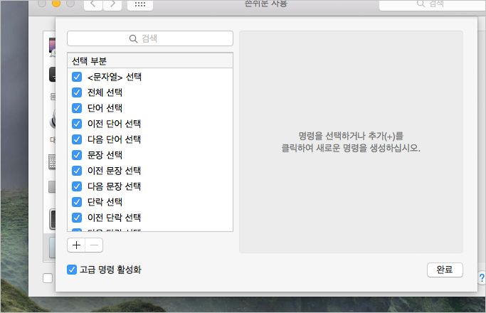
Task: Select the 문장 선택 command text
Action: pos(105,155)
